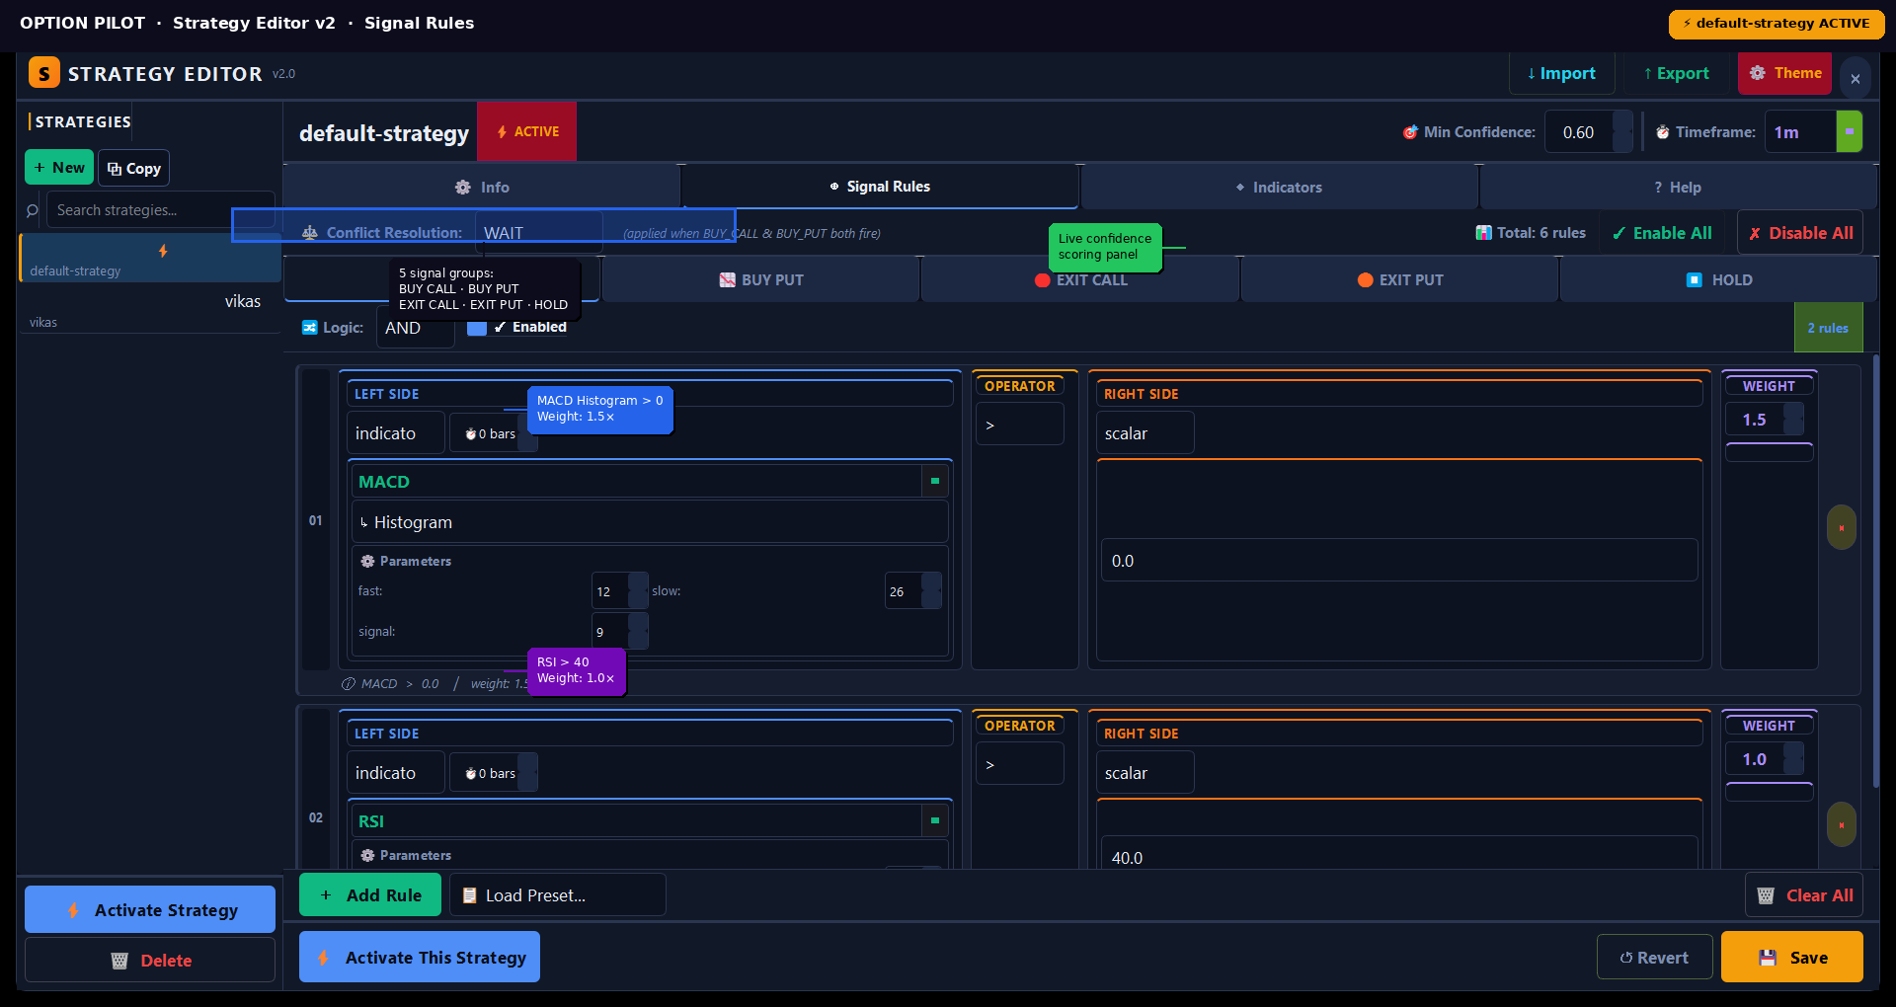Click the orange S Strategy Editor logo
1896x1007 pixels.
click(44, 73)
